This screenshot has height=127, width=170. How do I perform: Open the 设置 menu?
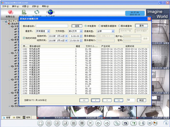26,6
